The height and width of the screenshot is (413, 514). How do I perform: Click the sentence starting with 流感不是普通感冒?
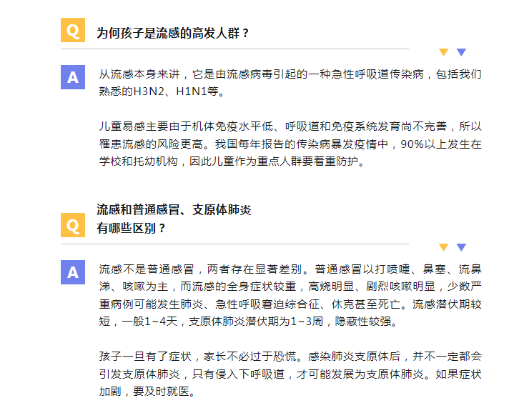click(204, 269)
